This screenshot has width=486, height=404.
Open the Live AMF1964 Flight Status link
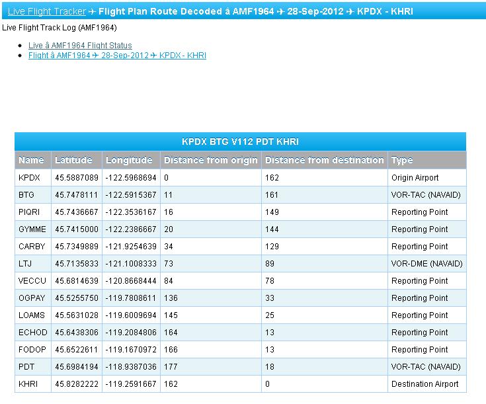80,46
